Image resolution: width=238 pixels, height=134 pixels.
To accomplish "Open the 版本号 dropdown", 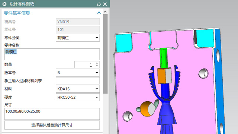I will (x=78, y=73).
